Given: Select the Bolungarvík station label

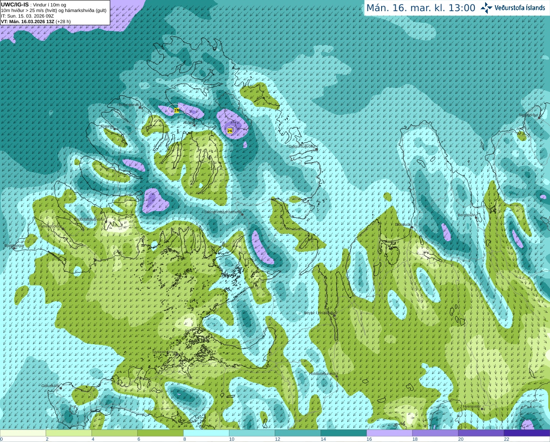Looking at the screenshot, I should click(x=128, y=104).
